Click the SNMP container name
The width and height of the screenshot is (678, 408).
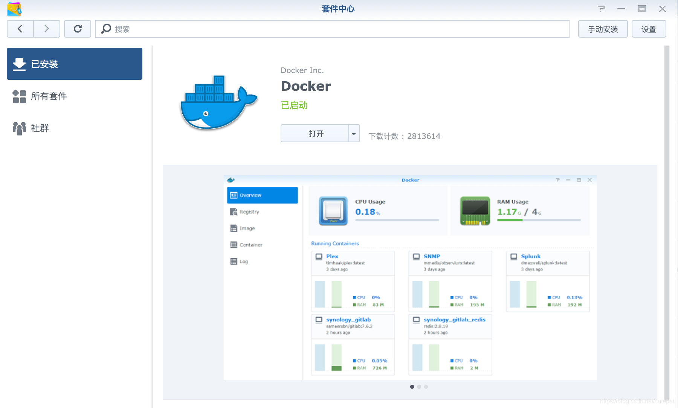point(432,256)
